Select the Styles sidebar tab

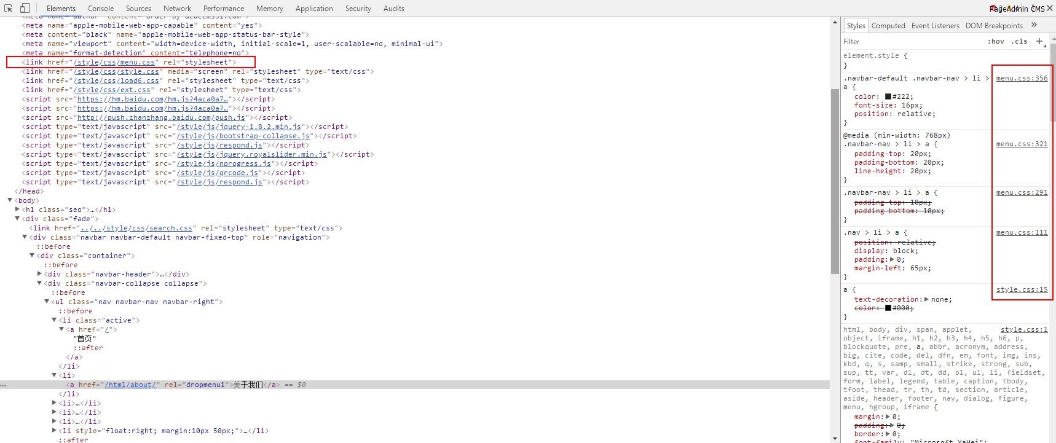856,25
